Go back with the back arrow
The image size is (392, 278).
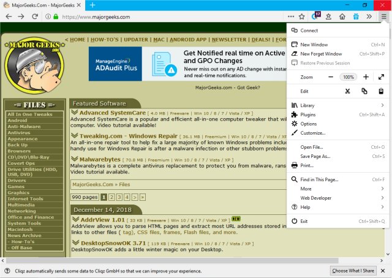pyautogui.click(x=9, y=17)
